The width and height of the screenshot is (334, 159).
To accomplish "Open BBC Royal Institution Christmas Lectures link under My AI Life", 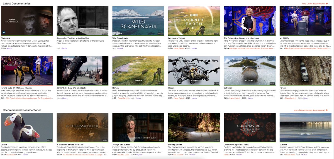I will pos(308,48).
